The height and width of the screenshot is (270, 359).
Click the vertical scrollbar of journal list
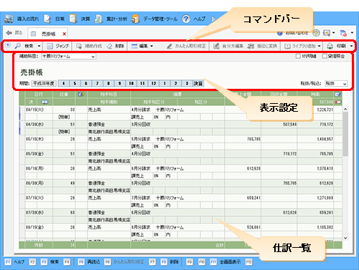click(x=345, y=173)
